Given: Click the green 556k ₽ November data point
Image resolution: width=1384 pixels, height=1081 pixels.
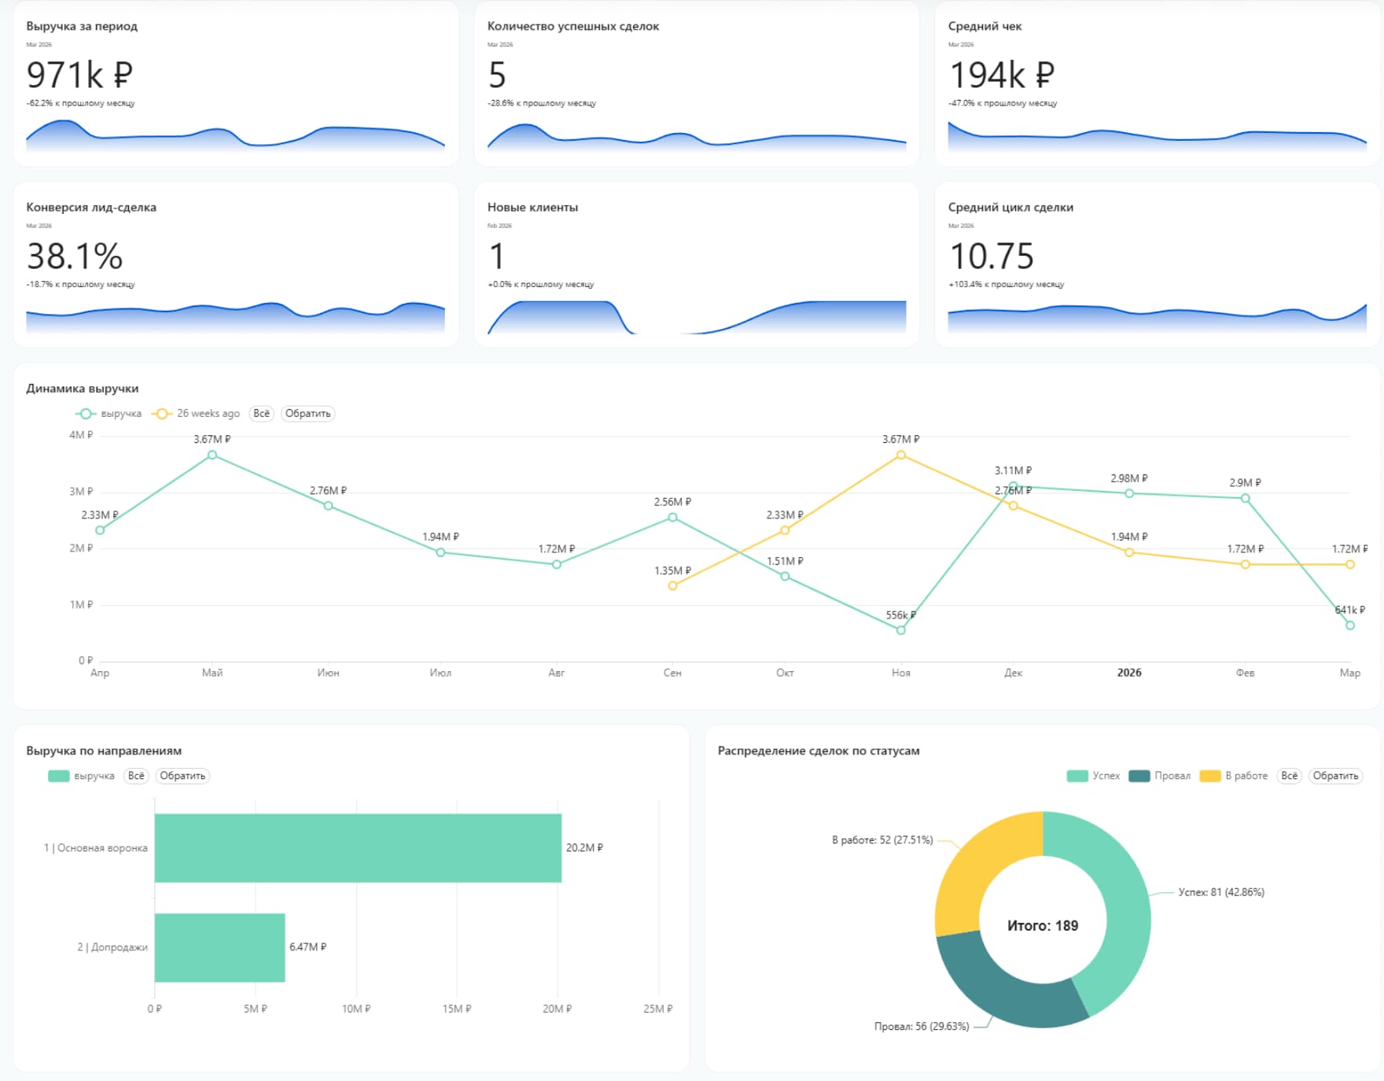Looking at the screenshot, I should pos(901,630).
